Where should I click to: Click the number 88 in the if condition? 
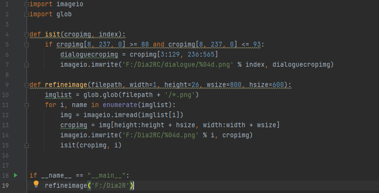click(x=145, y=45)
